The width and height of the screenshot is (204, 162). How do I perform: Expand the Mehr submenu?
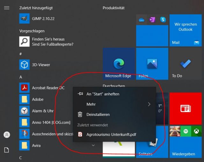point(114,104)
